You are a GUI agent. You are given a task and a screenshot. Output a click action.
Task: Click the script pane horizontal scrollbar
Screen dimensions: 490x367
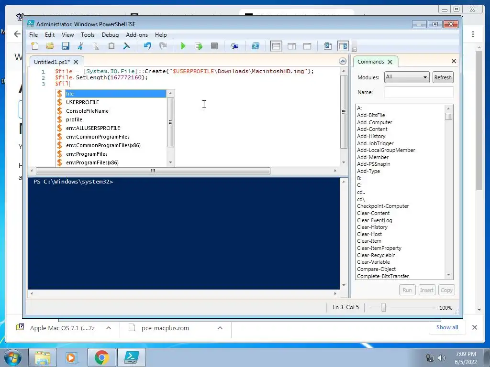[153, 171]
